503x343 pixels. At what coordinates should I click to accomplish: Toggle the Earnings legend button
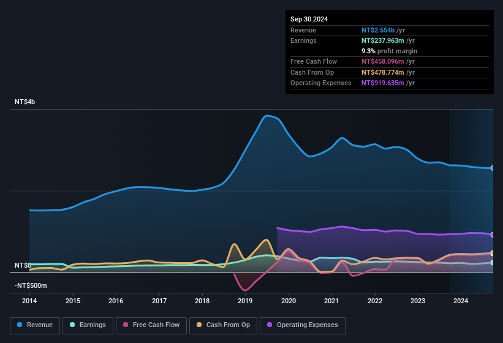pos(88,325)
